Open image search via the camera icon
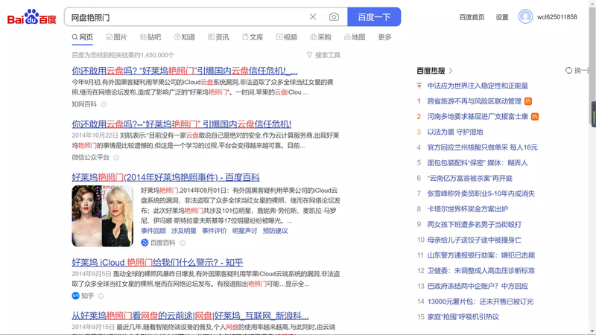This screenshot has height=335, width=596. [x=334, y=16]
